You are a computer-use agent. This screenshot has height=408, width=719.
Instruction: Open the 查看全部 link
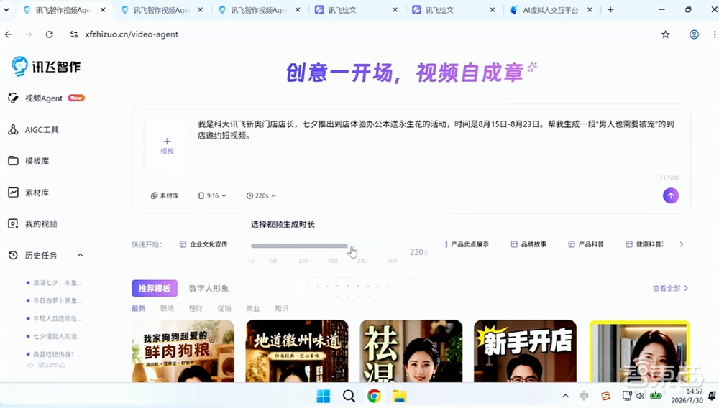click(x=670, y=288)
